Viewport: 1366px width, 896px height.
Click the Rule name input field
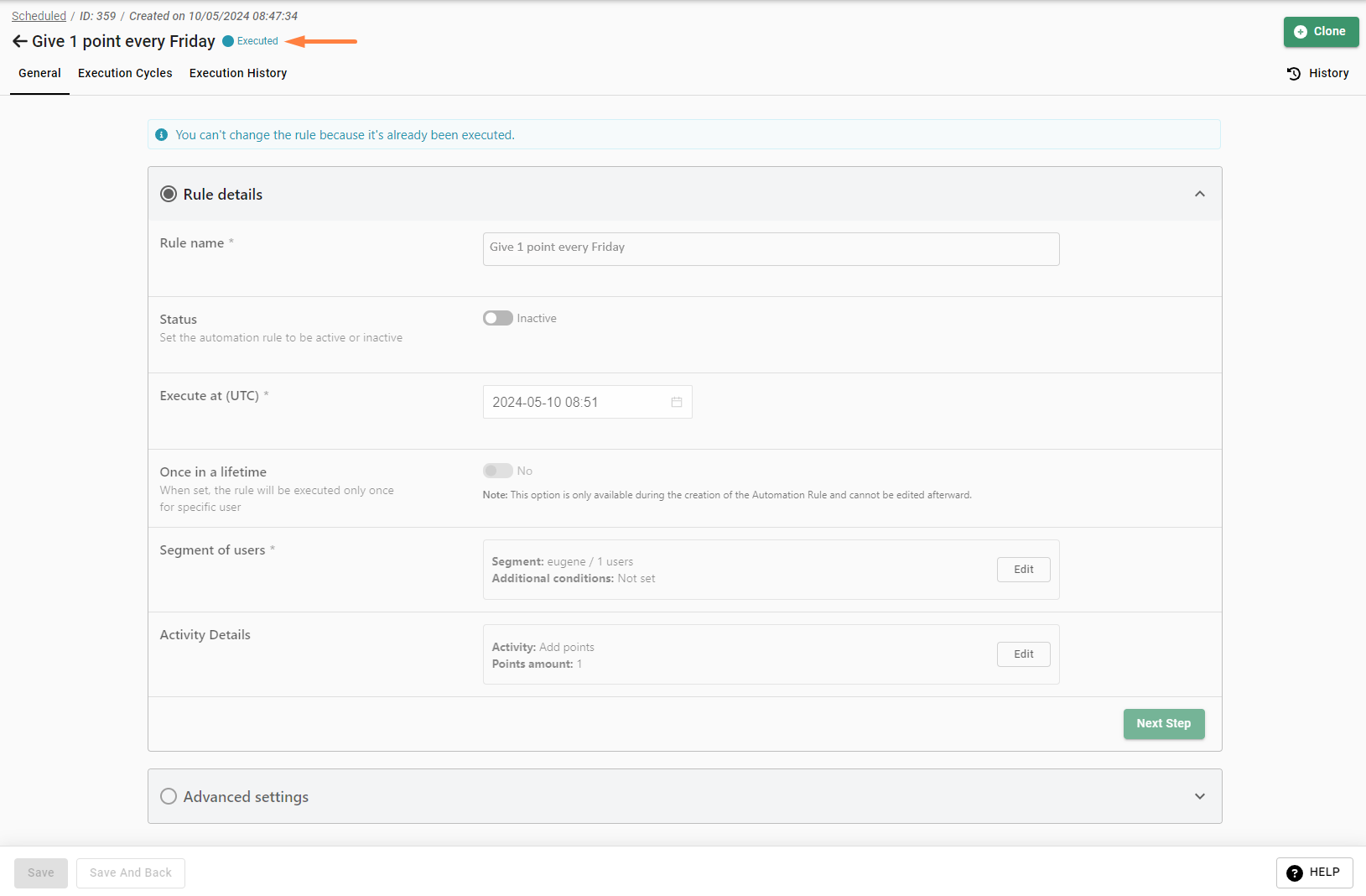(771, 248)
